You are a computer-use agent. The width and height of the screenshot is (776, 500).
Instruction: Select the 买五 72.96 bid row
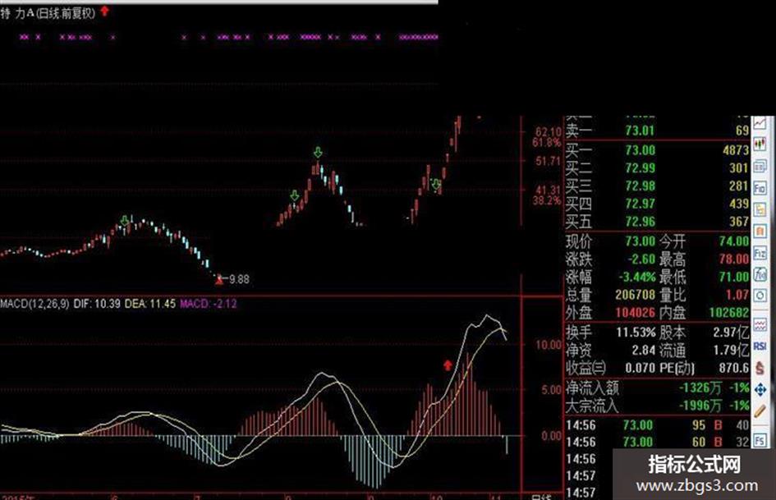tap(657, 222)
